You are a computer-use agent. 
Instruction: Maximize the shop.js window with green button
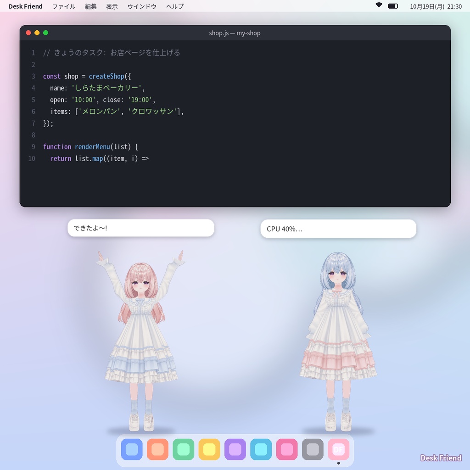point(45,33)
